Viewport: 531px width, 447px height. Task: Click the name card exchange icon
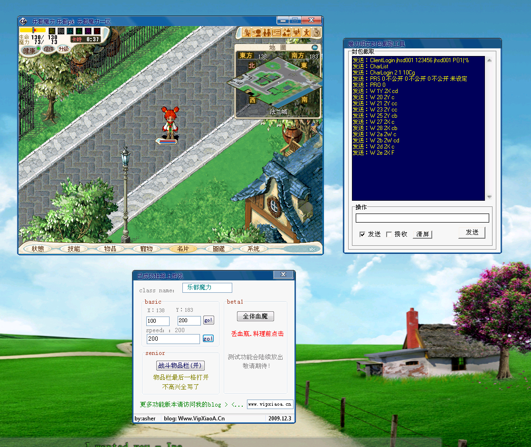tap(277, 32)
